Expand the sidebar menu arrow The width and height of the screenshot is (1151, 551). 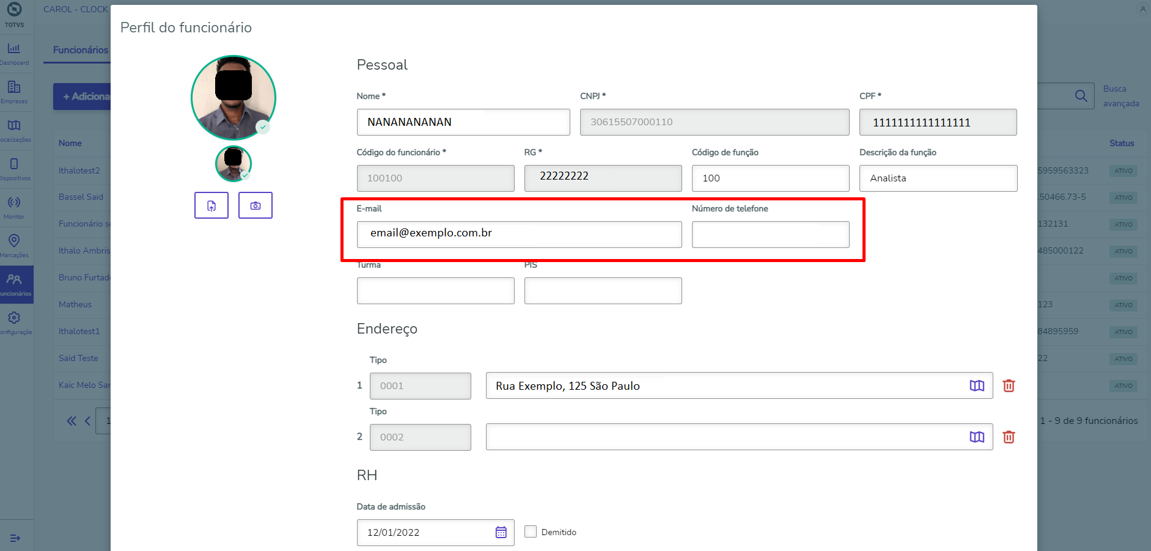point(15,538)
